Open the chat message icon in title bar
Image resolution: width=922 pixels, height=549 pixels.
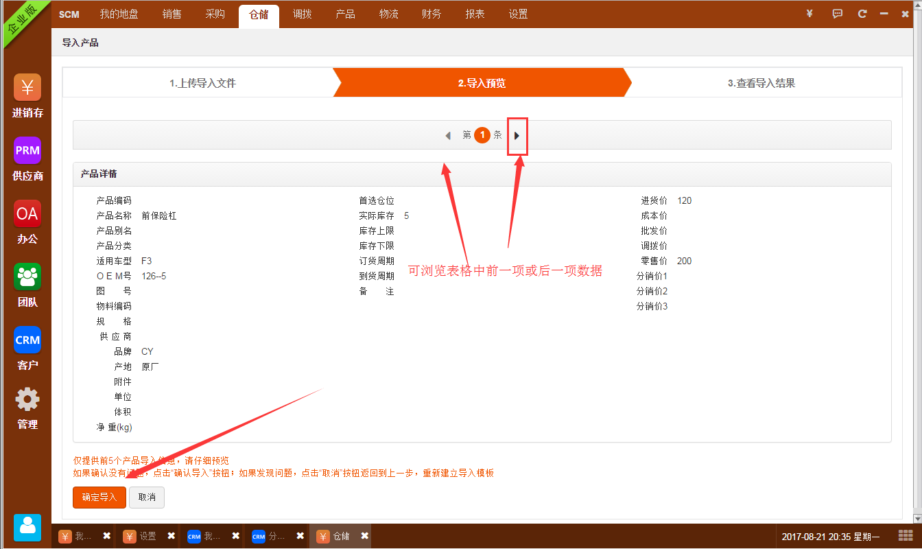click(837, 14)
